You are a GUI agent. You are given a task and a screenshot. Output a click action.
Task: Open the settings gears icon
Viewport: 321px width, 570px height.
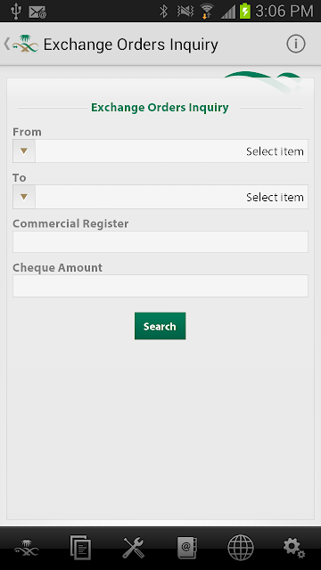tap(294, 548)
